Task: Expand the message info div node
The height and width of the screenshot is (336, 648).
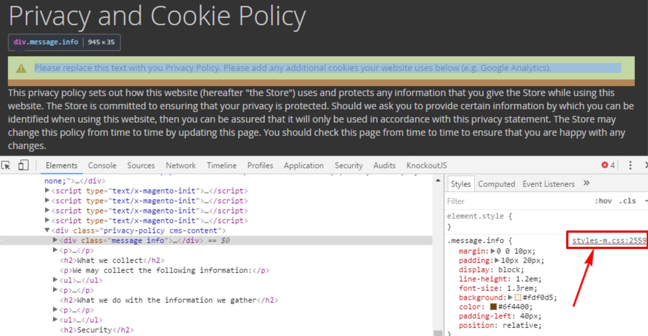Action: [x=55, y=241]
